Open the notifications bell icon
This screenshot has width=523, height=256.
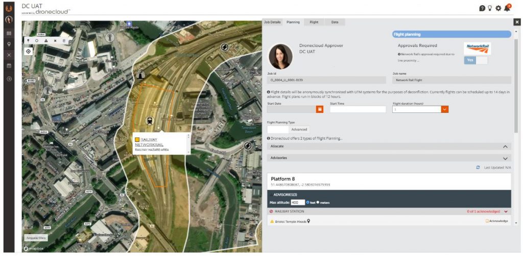[x=507, y=8]
